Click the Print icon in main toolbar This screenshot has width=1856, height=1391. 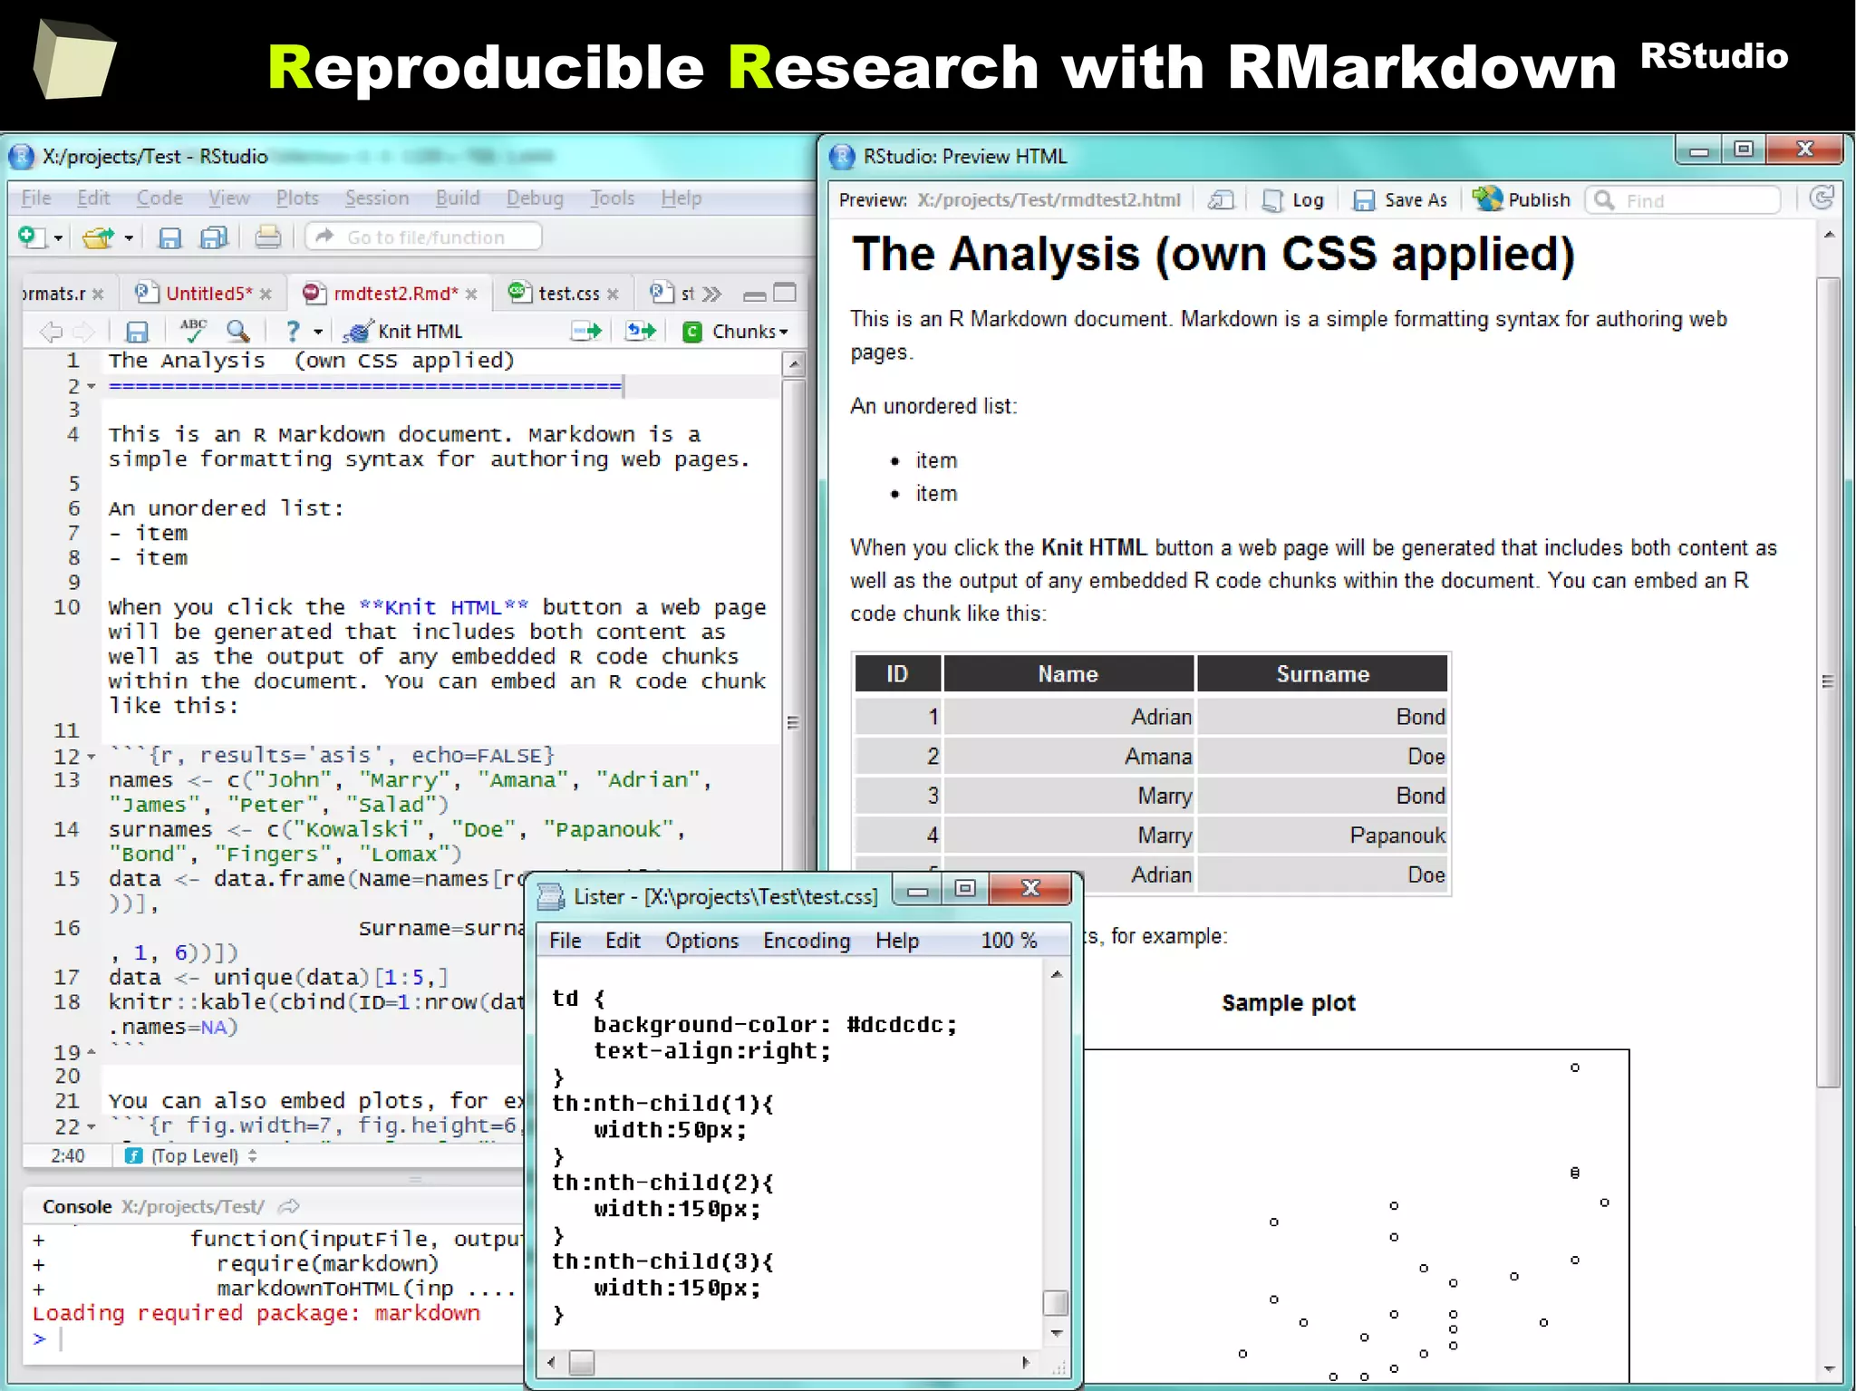pos(267,237)
